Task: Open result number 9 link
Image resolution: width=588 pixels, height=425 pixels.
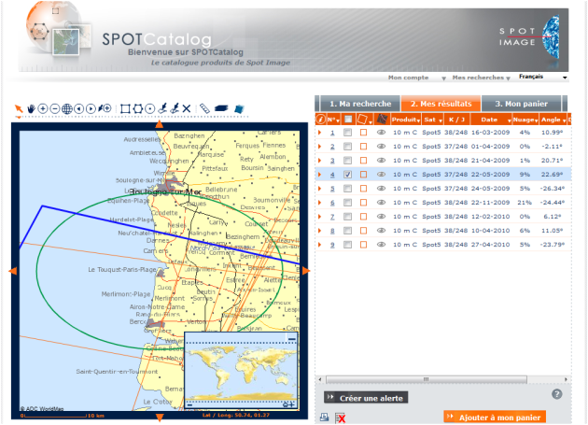Action: pyautogui.click(x=332, y=245)
